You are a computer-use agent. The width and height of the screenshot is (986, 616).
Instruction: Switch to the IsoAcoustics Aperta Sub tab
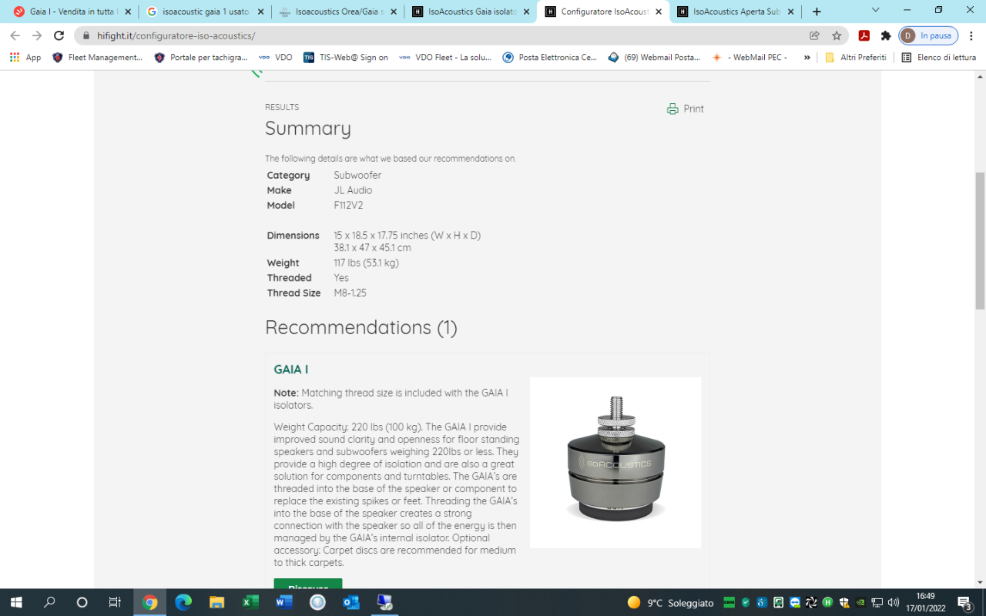(x=736, y=12)
